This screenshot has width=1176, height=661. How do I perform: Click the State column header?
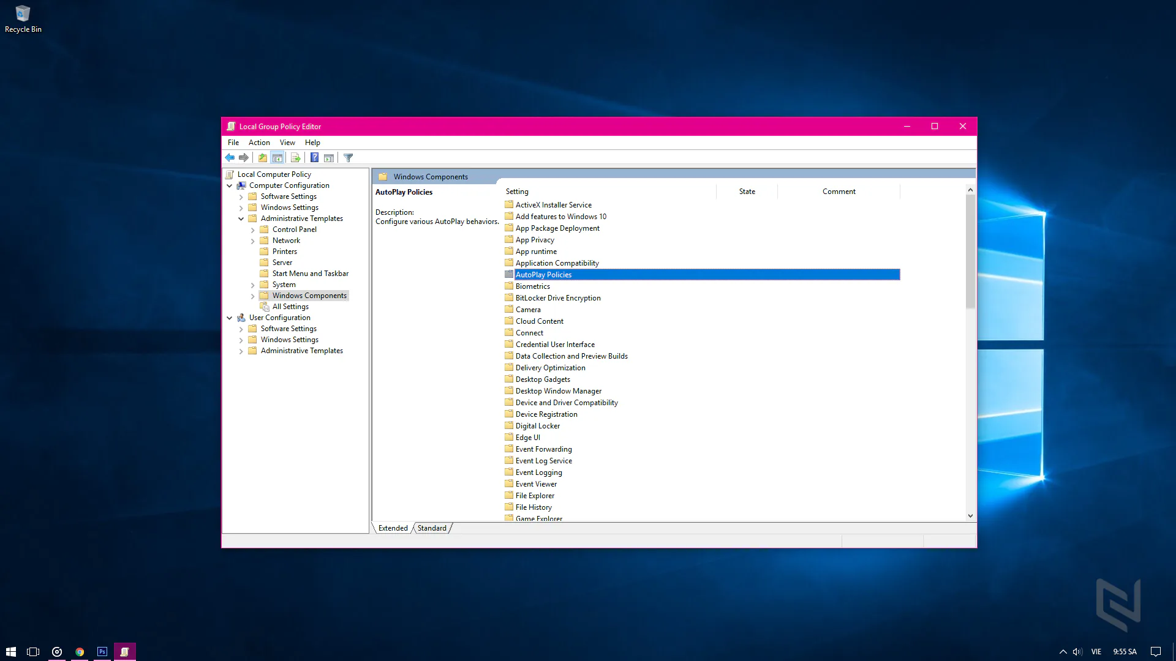(747, 192)
